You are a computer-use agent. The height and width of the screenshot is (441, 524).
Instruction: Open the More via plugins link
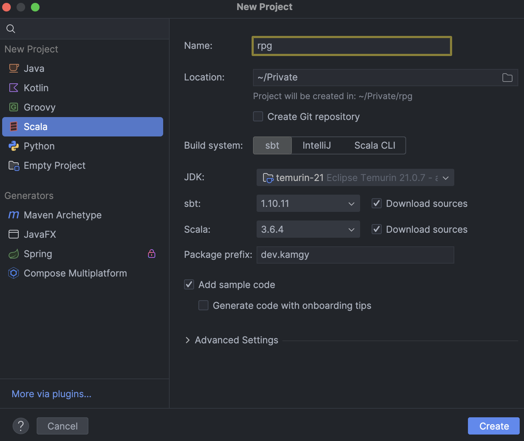51,394
